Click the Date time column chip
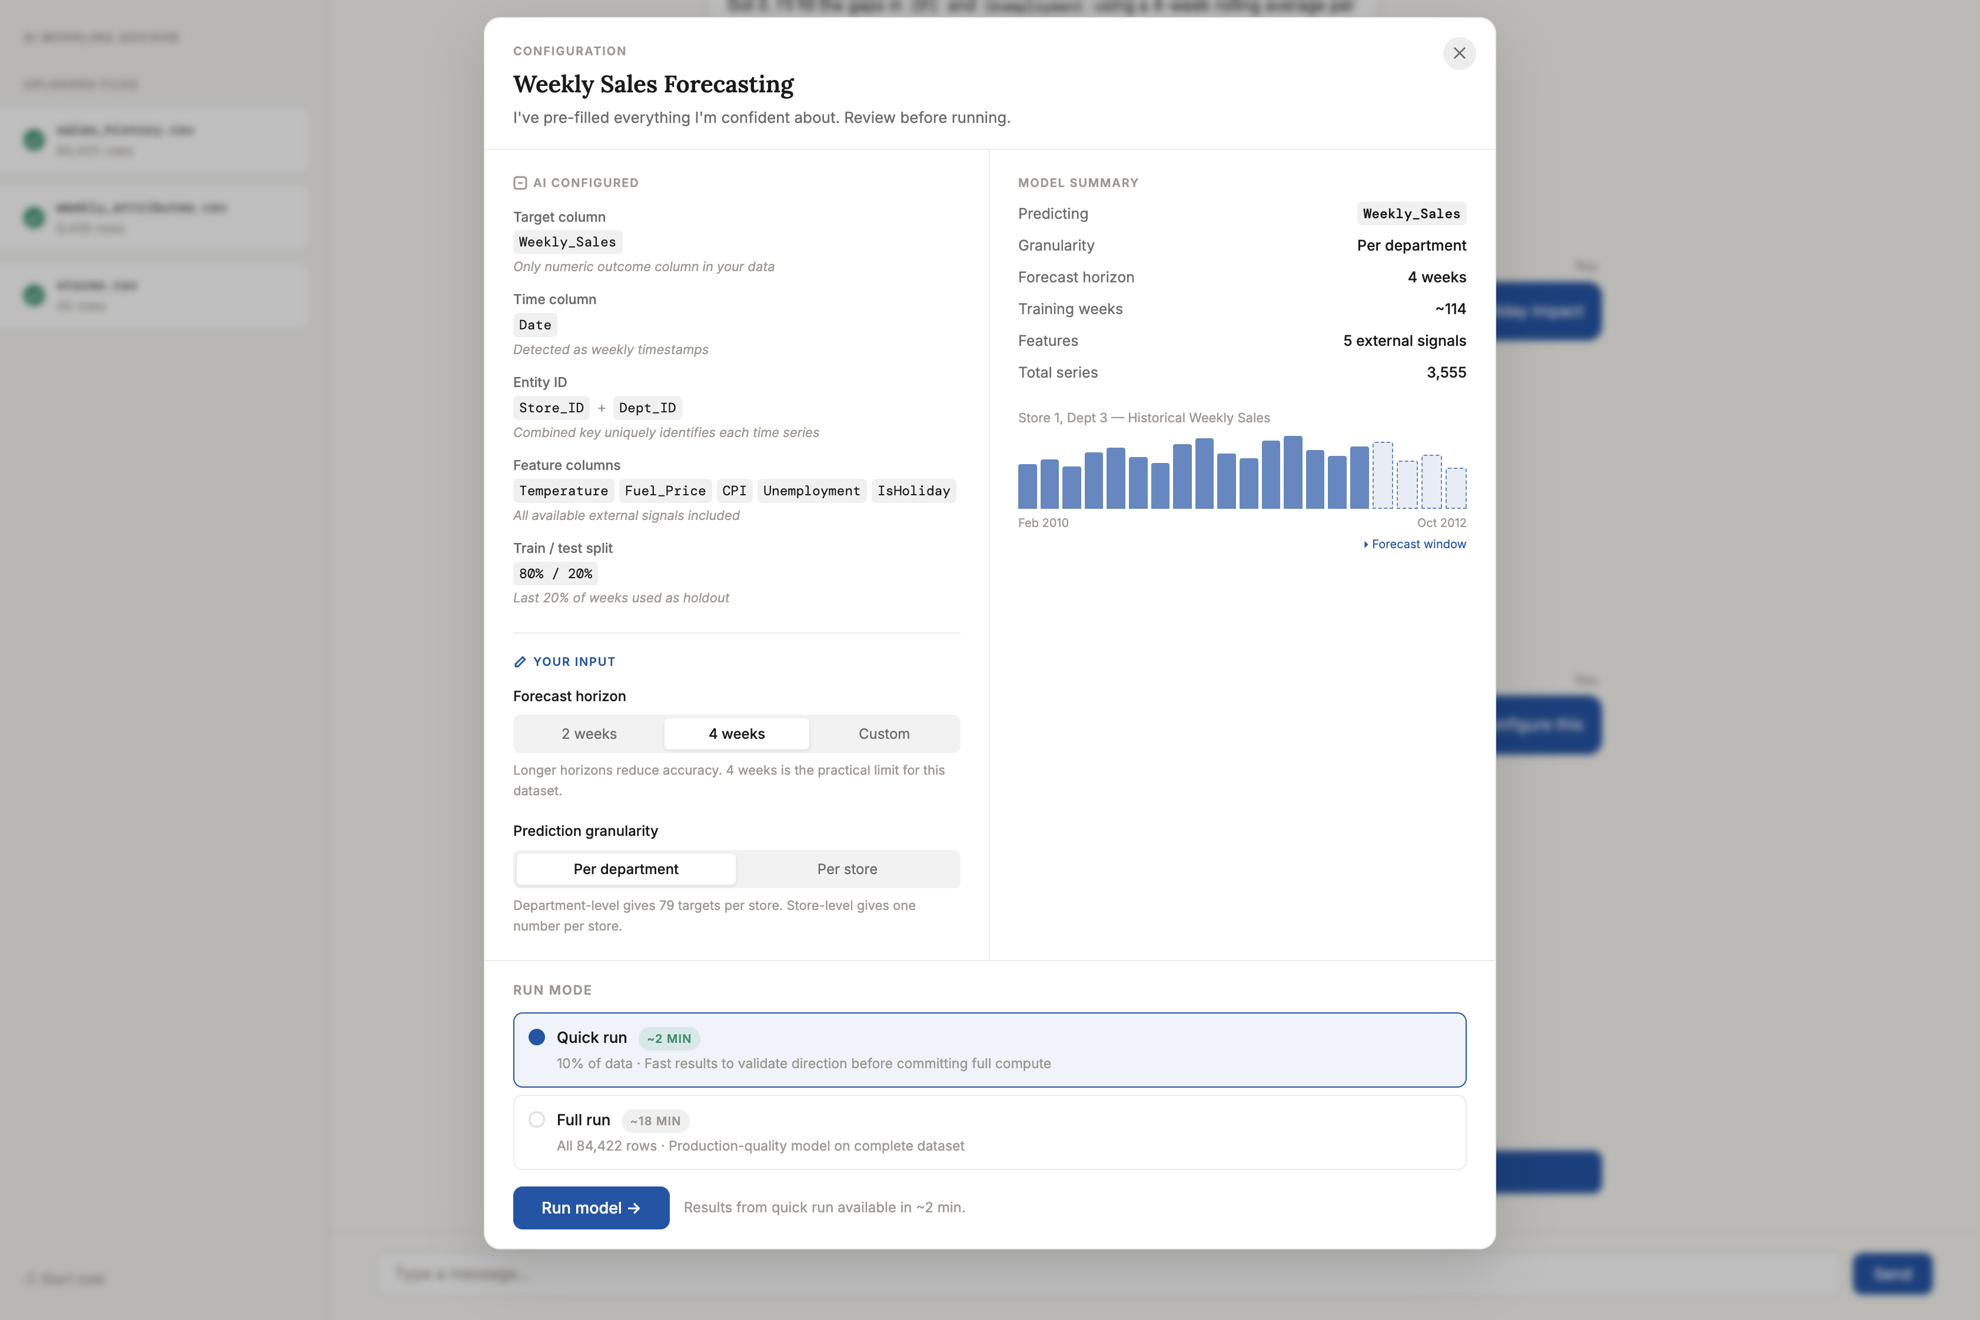The width and height of the screenshot is (1980, 1320). (535, 325)
